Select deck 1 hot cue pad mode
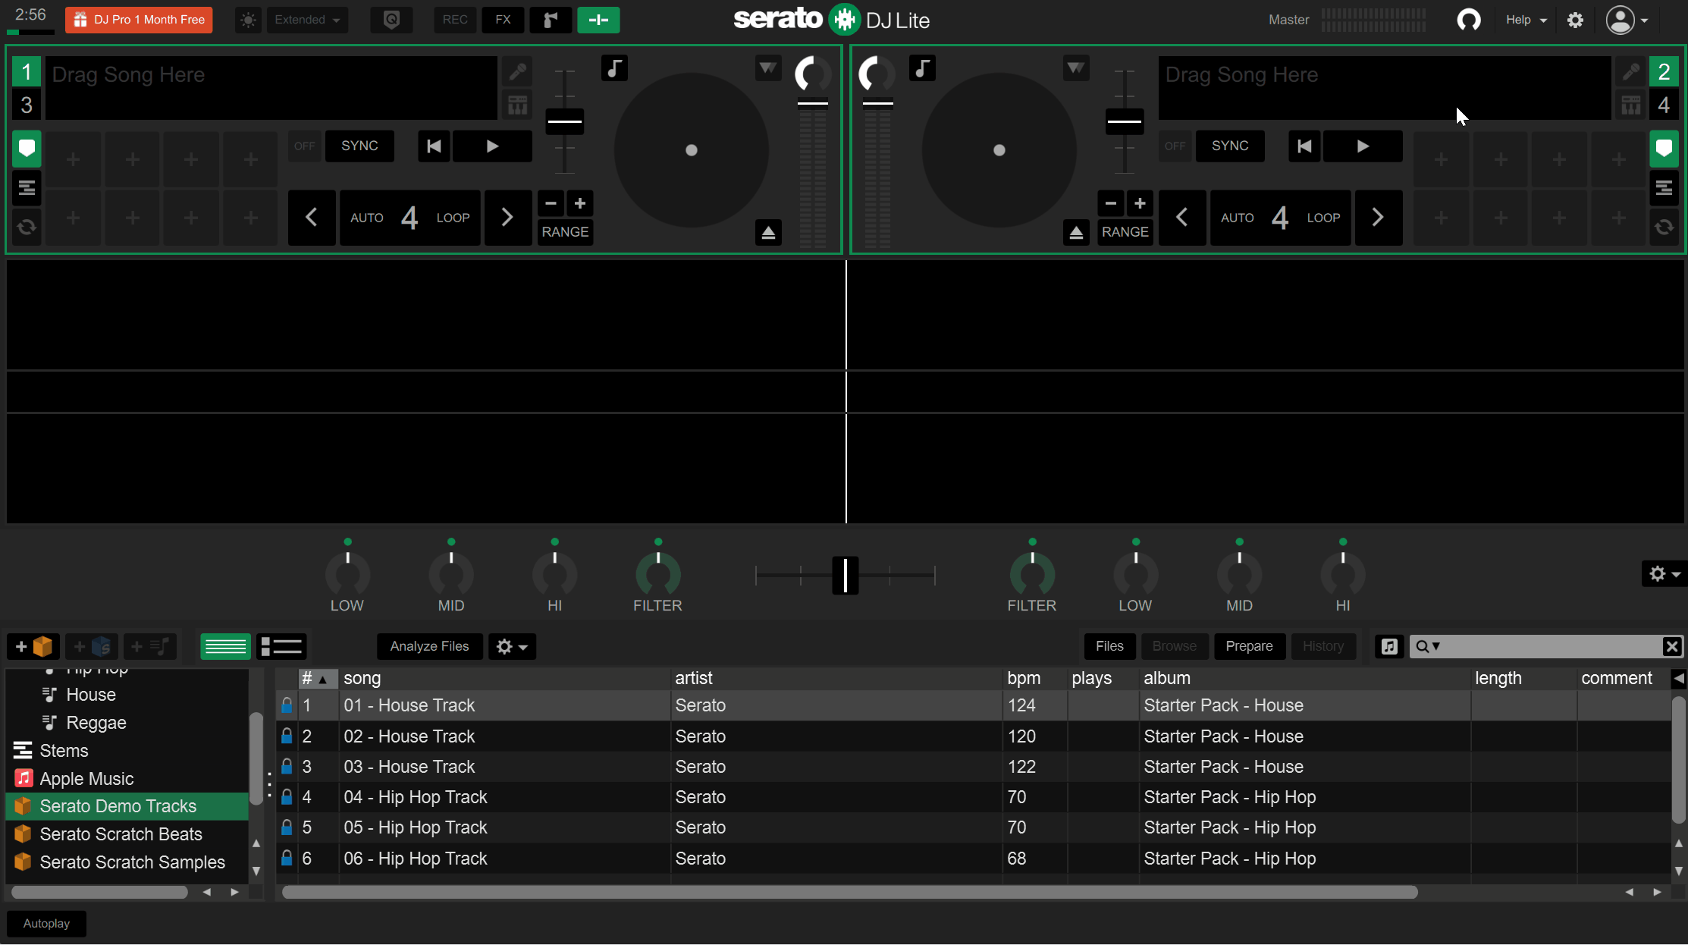 [x=27, y=148]
